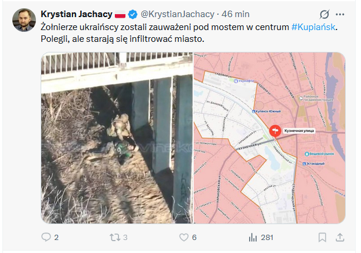Open the drone footage image of the bridge
Screen dimensions: 361x253
click(x=117, y=137)
